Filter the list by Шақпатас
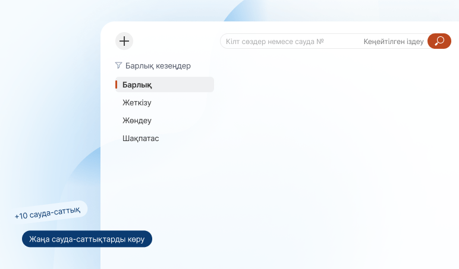The image size is (459, 269). [x=140, y=138]
